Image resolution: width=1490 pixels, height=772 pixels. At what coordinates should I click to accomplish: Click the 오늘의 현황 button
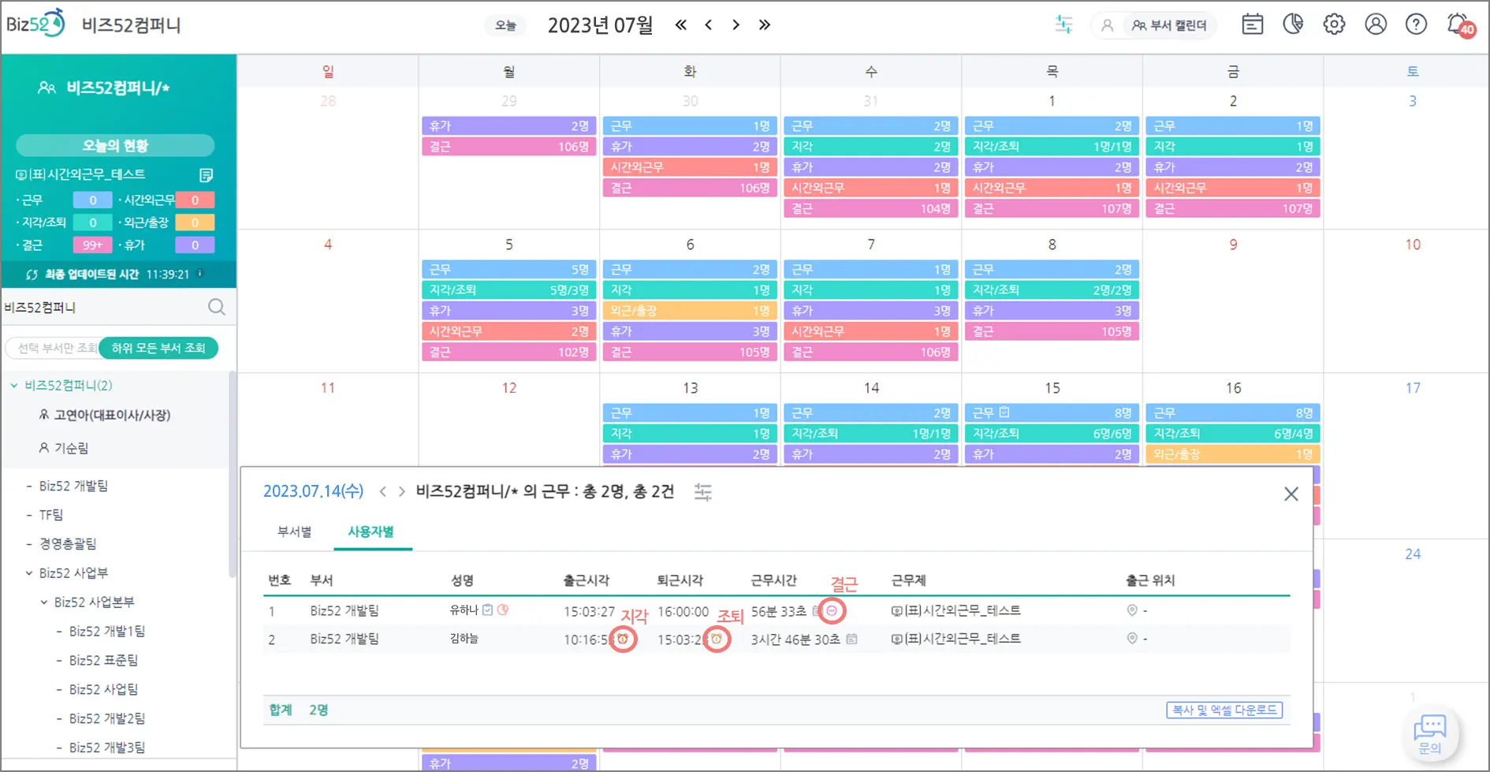point(115,145)
